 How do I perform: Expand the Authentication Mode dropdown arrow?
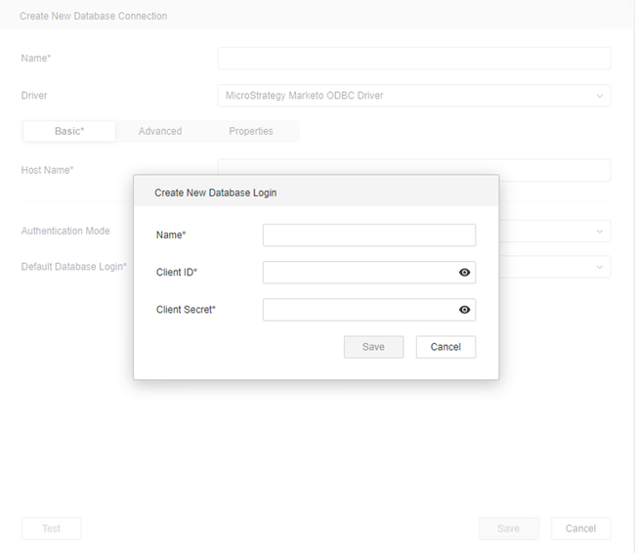point(599,232)
